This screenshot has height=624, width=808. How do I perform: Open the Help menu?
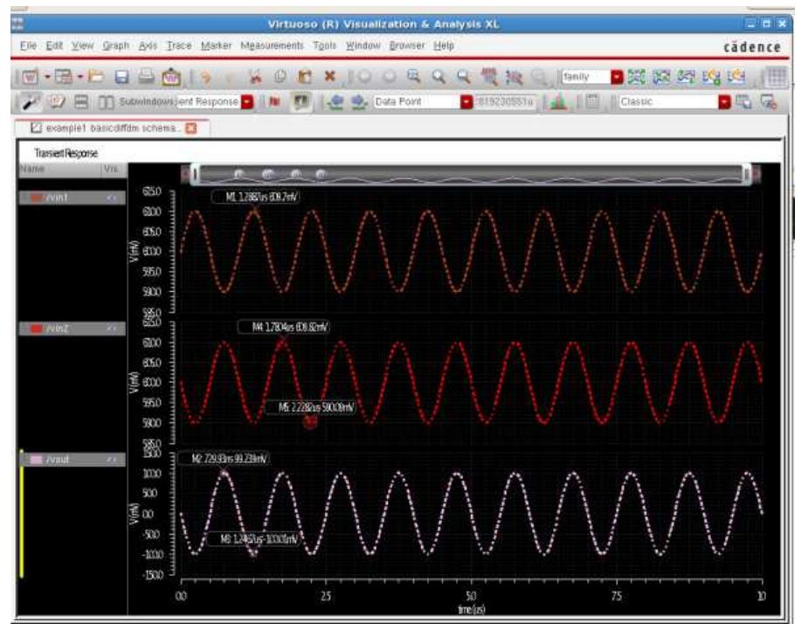pos(444,45)
